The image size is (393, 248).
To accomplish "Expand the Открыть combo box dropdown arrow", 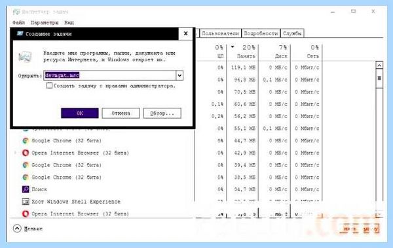I will 179,76.
